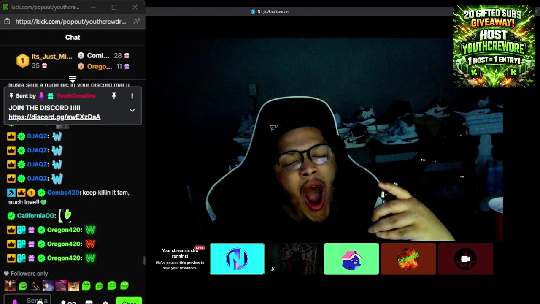Image resolution: width=540 pixels, height=304 pixels.
Task: Insert the pink quick emote
Action: [61, 286]
